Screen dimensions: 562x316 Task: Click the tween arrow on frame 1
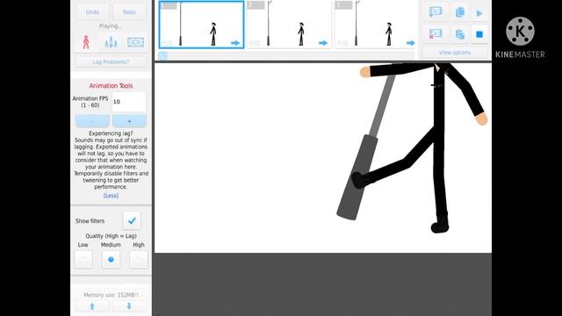pos(235,43)
